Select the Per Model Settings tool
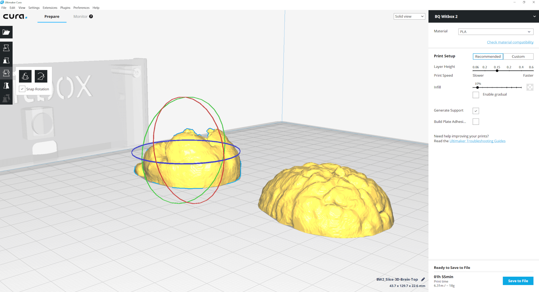539x292 pixels. point(6,98)
